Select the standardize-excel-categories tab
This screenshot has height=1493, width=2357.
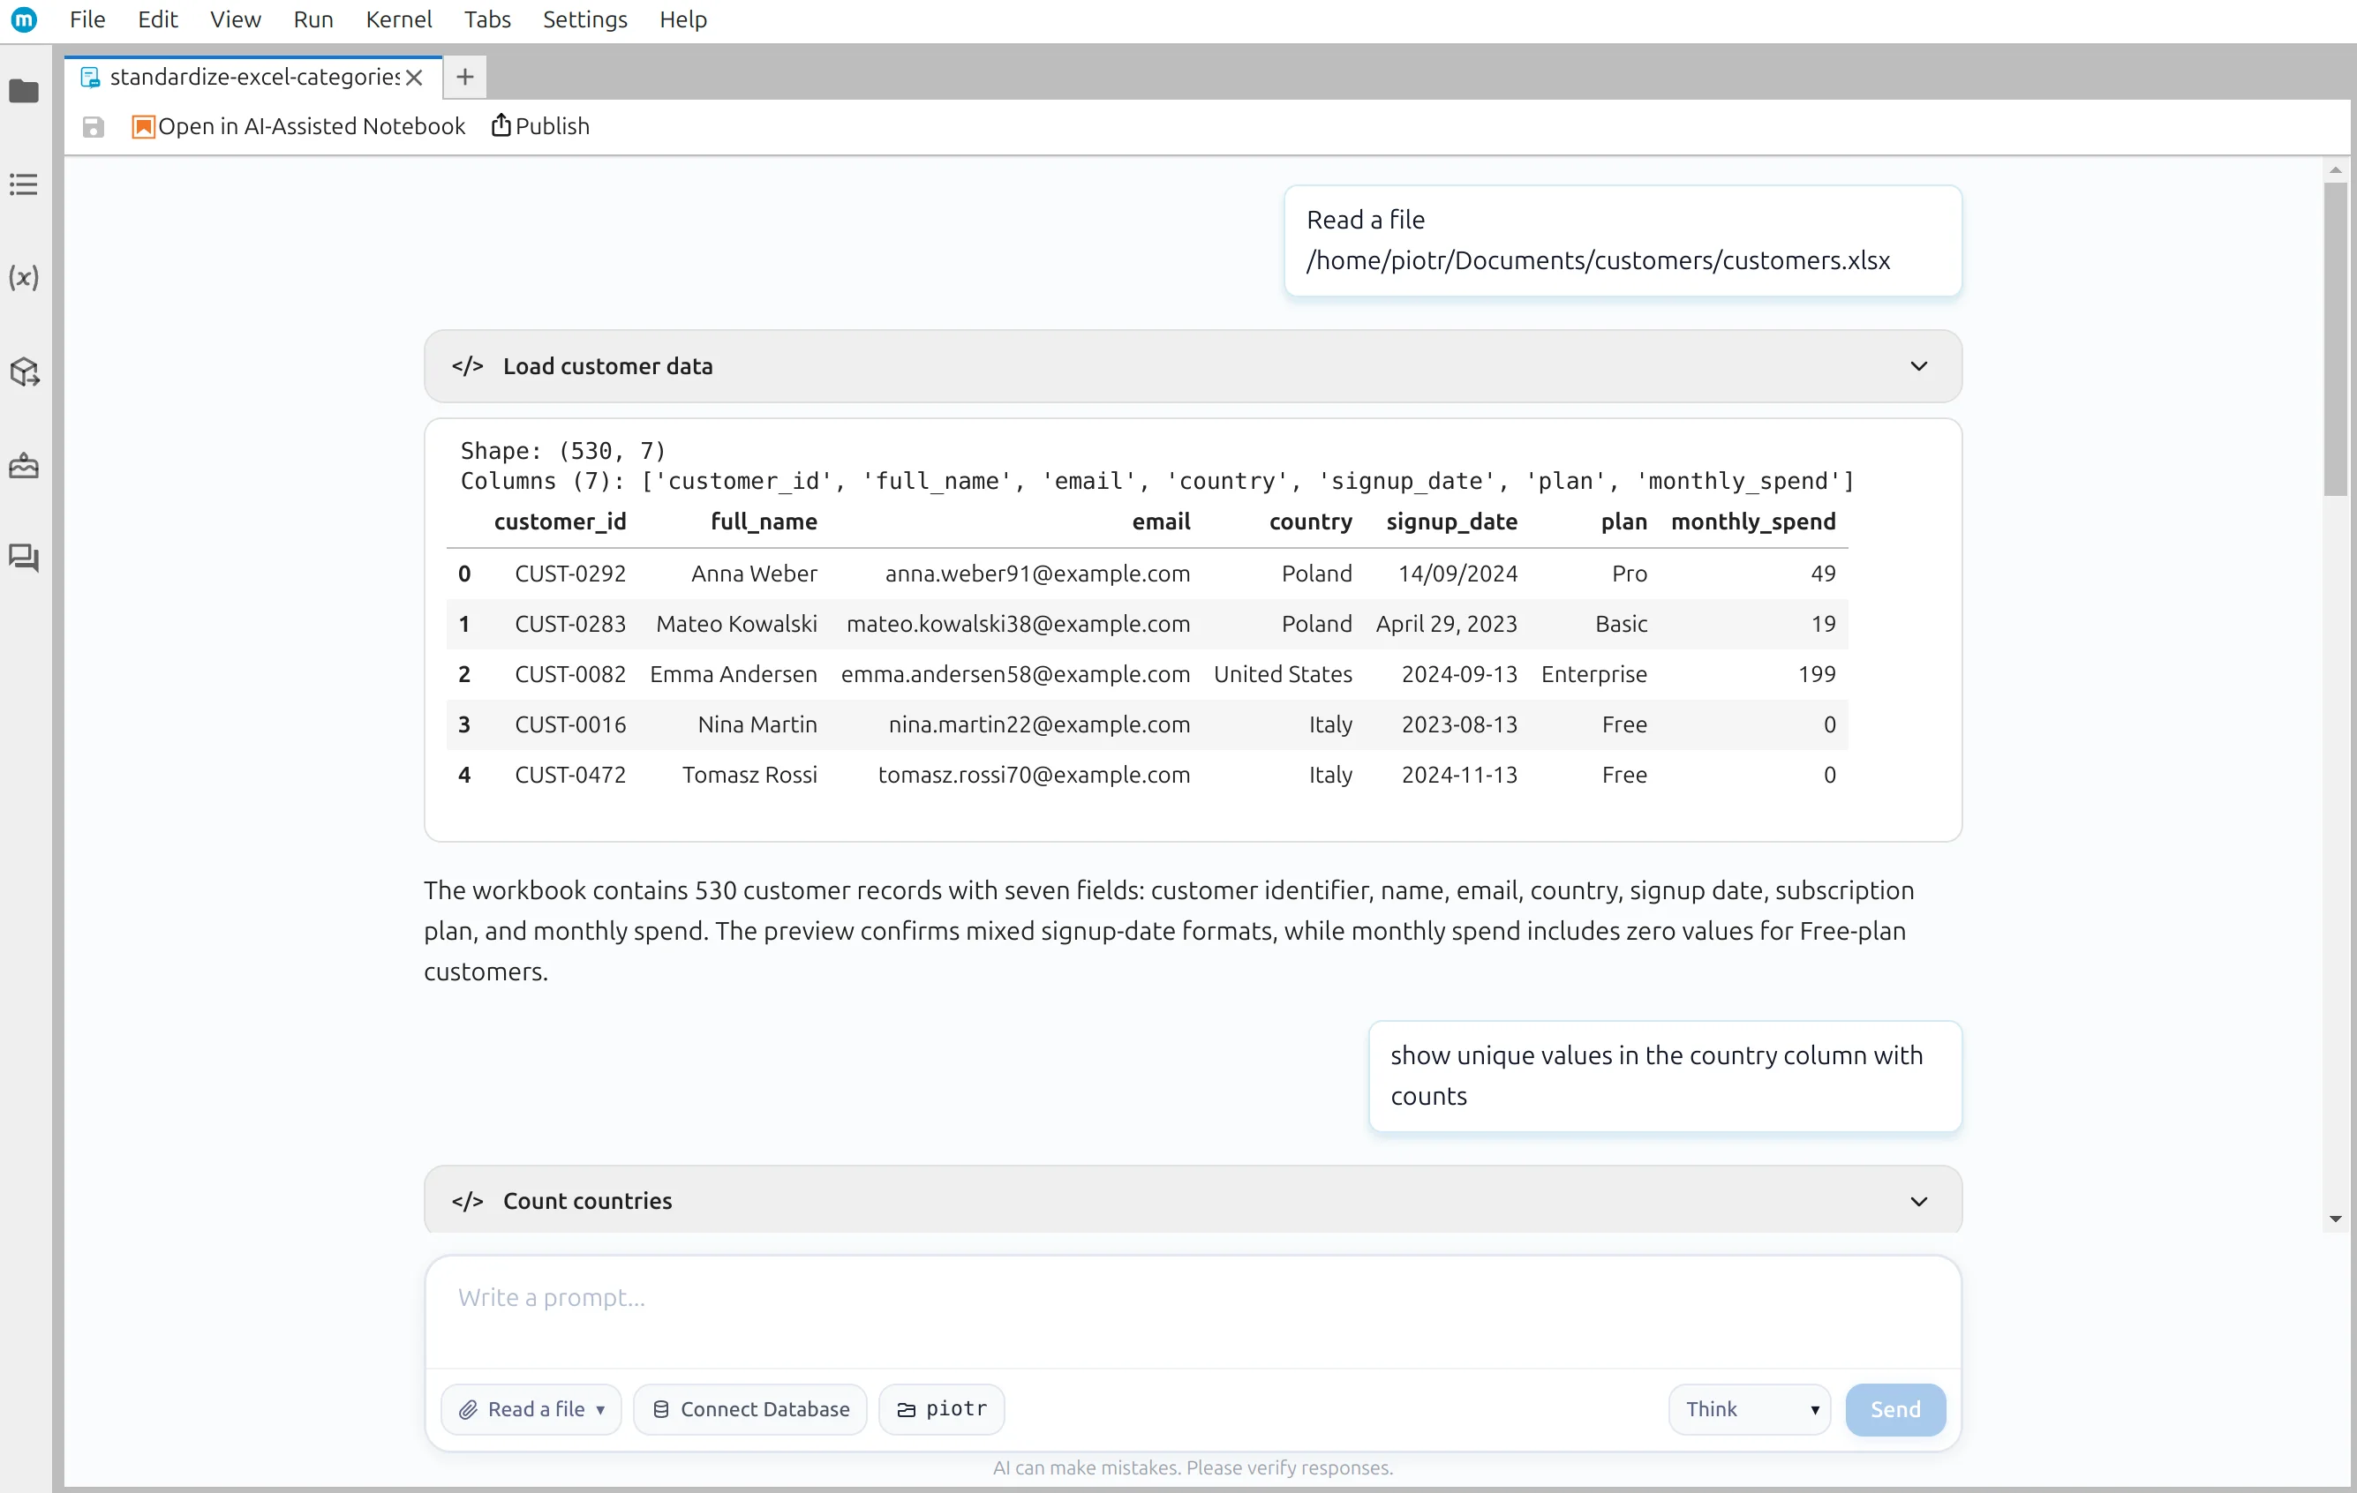(x=253, y=78)
